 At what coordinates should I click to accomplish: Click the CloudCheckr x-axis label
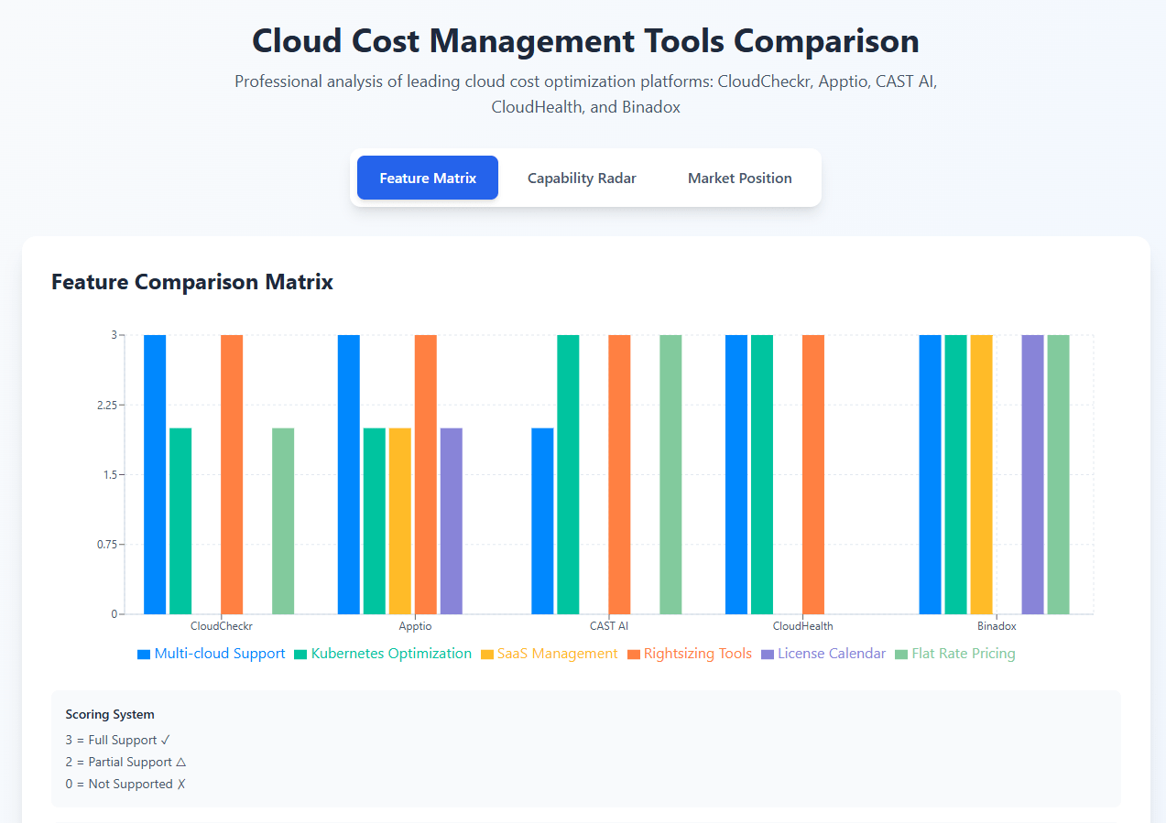tap(222, 626)
